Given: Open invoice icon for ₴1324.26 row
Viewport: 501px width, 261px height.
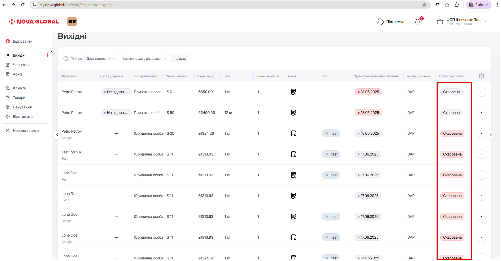Looking at the screenshot, I should click(294, 133).
